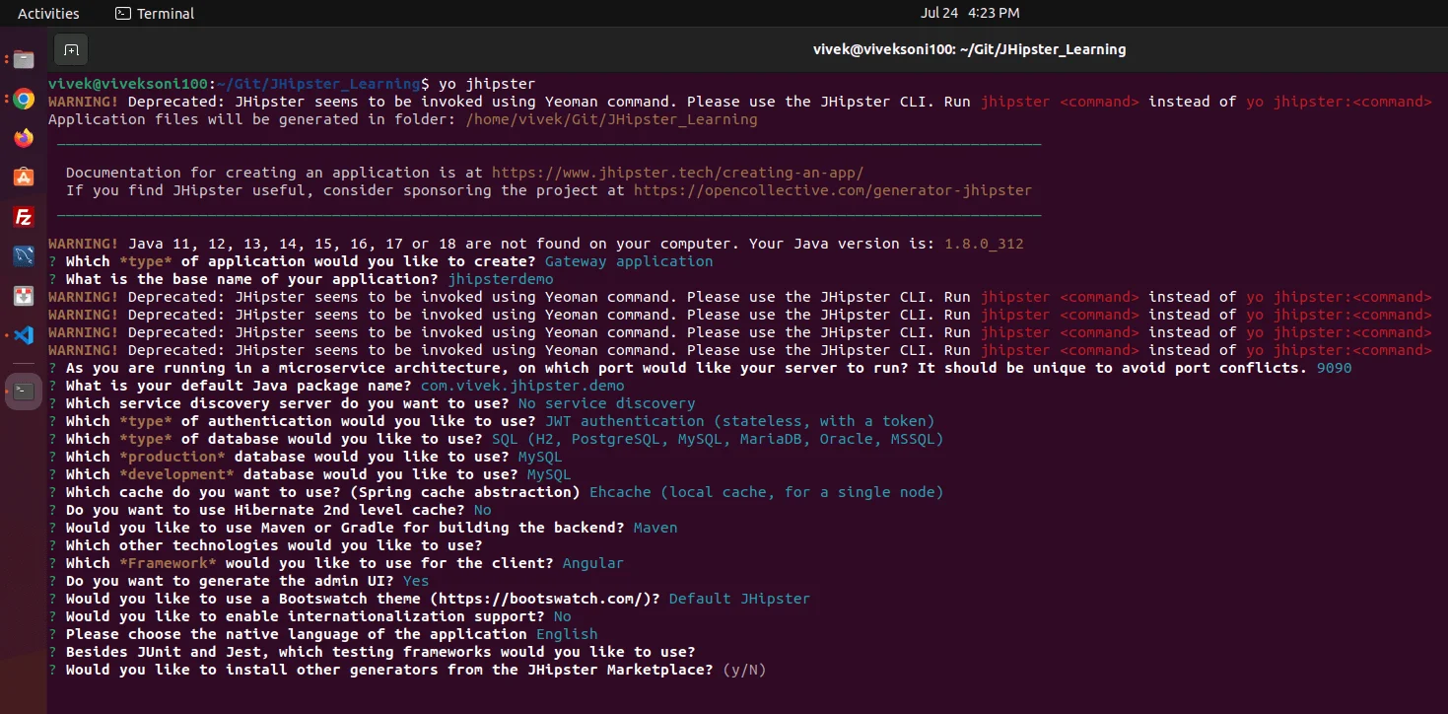Click the terminal window title text
1448x714 pixels.
(969, 49)
